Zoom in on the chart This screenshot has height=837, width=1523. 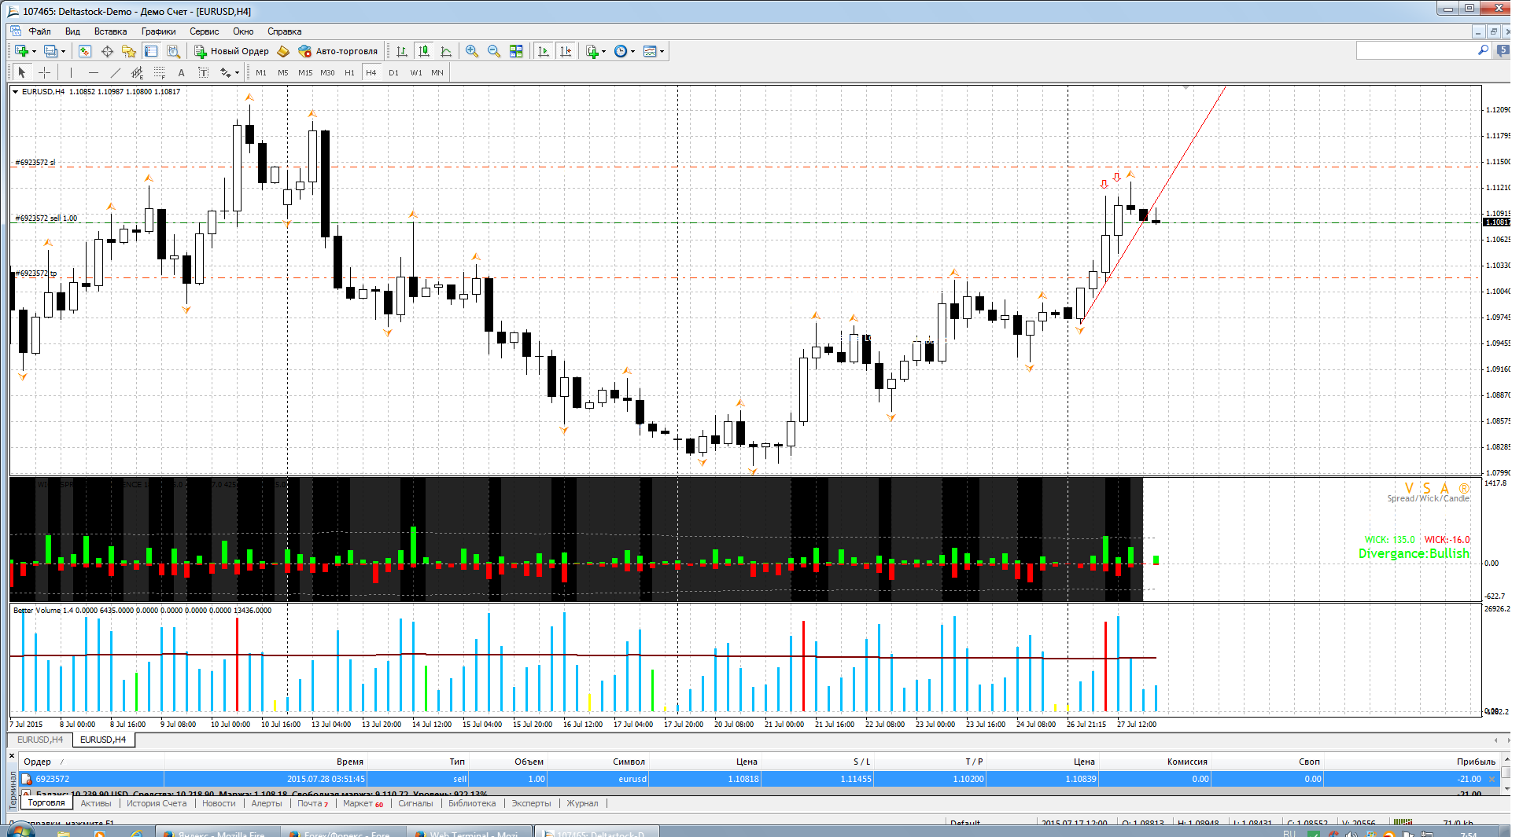point(472,51)
